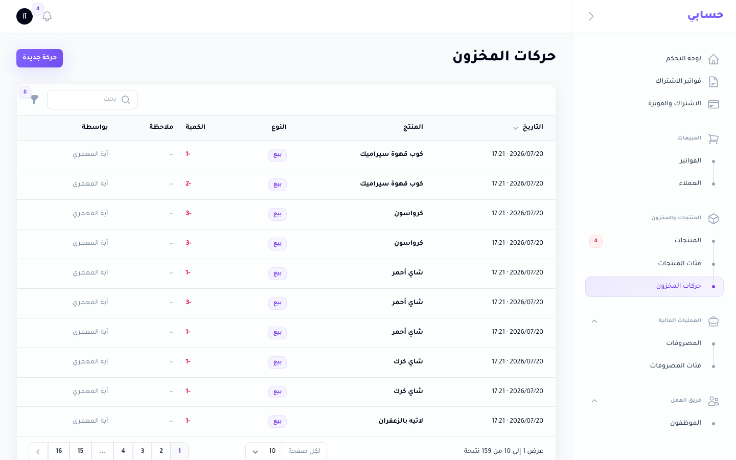Go to page 16
736x460 pixels.
click(59, 451)
